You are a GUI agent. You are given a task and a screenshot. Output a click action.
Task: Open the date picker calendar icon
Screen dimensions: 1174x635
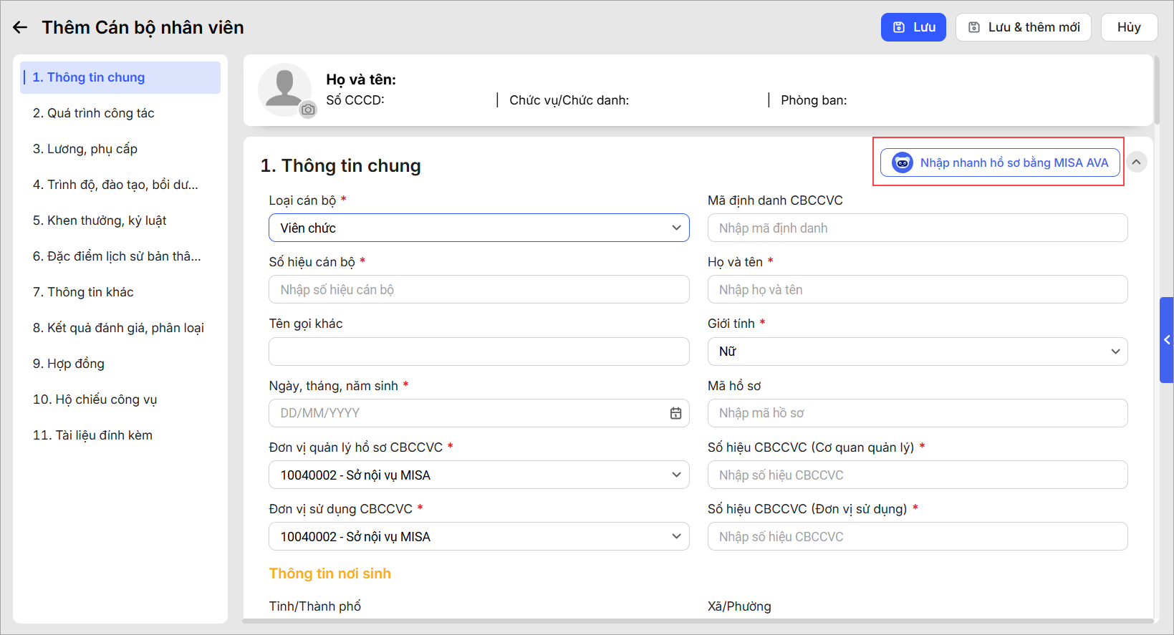click(x=675, y=413)
